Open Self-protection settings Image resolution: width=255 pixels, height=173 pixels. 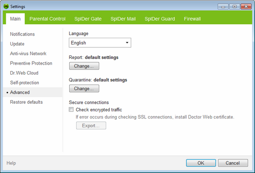tap(24, 83)
